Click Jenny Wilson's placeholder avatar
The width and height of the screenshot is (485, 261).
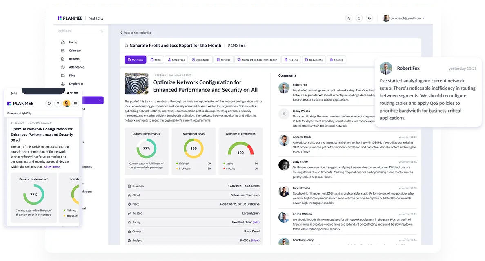point(284,114)
